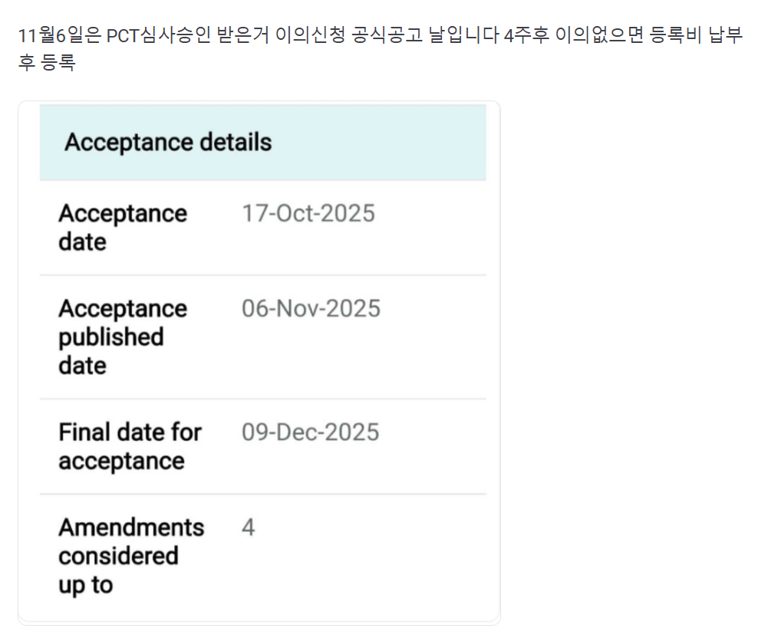
Task: Click the word details in header
Action: tap(235, 143)
